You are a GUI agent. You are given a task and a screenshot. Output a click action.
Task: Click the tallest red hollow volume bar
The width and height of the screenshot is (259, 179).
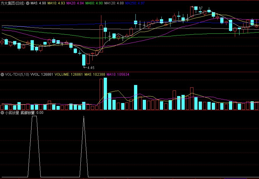(x=101, y=94)
